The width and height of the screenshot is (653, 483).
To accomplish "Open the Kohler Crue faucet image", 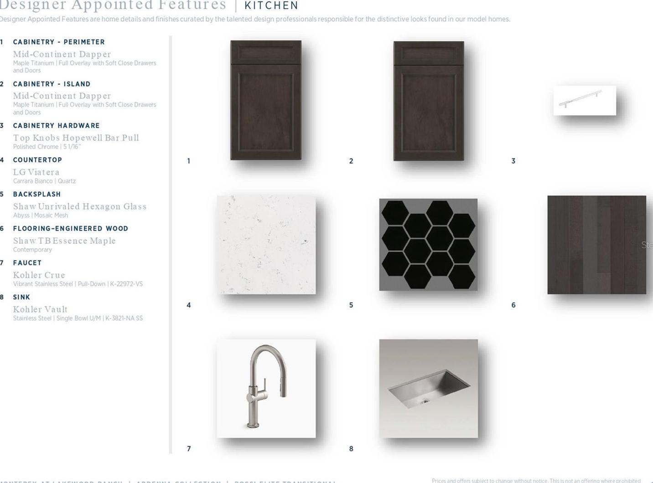I will (x=266, y=388).
